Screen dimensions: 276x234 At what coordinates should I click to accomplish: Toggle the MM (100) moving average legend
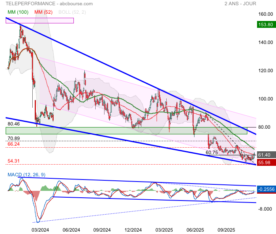(18, 12)
